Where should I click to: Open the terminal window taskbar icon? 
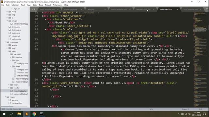click(41, 114)
